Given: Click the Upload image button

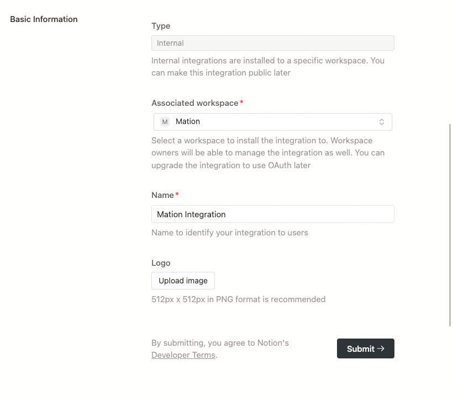Looking at the screenshot, I should 183,281.
